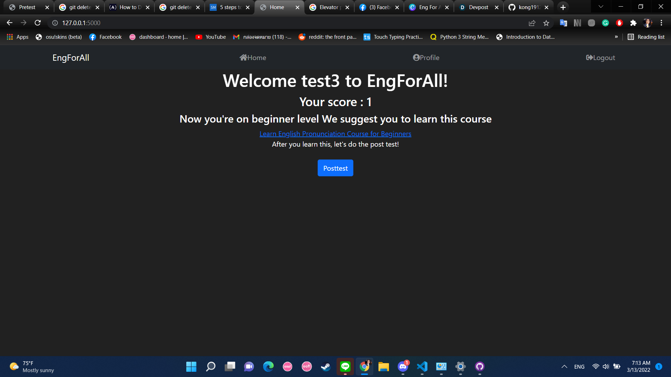Click the share page icon in address bar
This screenshot has width=671, height=377.
[532, 23]
